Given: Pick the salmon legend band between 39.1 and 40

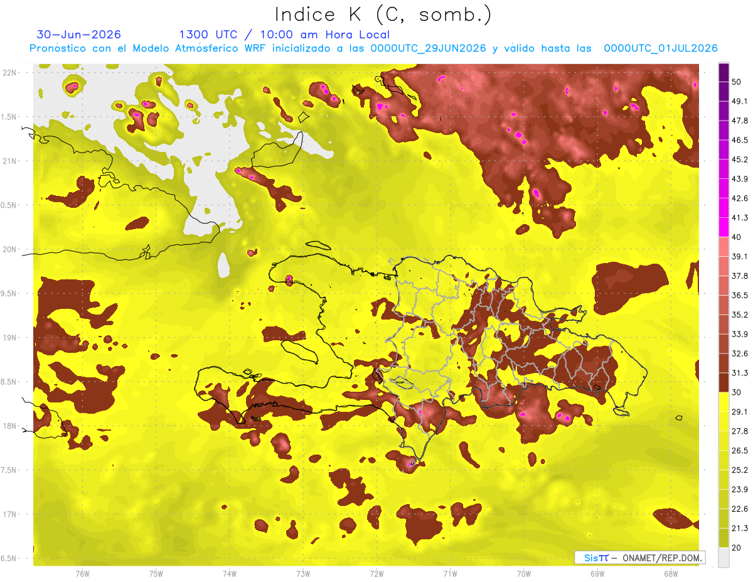Looking at the screenshot, I should point(724,247).
